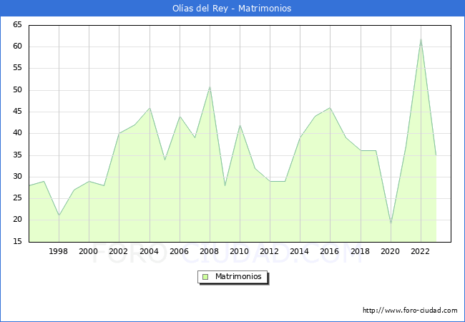Click the x-axis label 2016

pos(330,251)
